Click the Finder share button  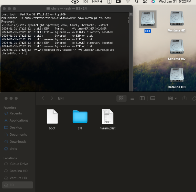[184, 98]
